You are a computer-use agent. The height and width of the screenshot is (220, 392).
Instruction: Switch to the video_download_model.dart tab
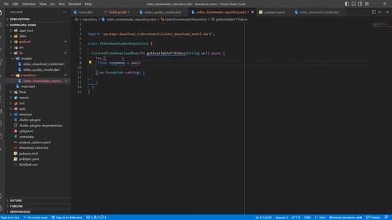(318, 12)
